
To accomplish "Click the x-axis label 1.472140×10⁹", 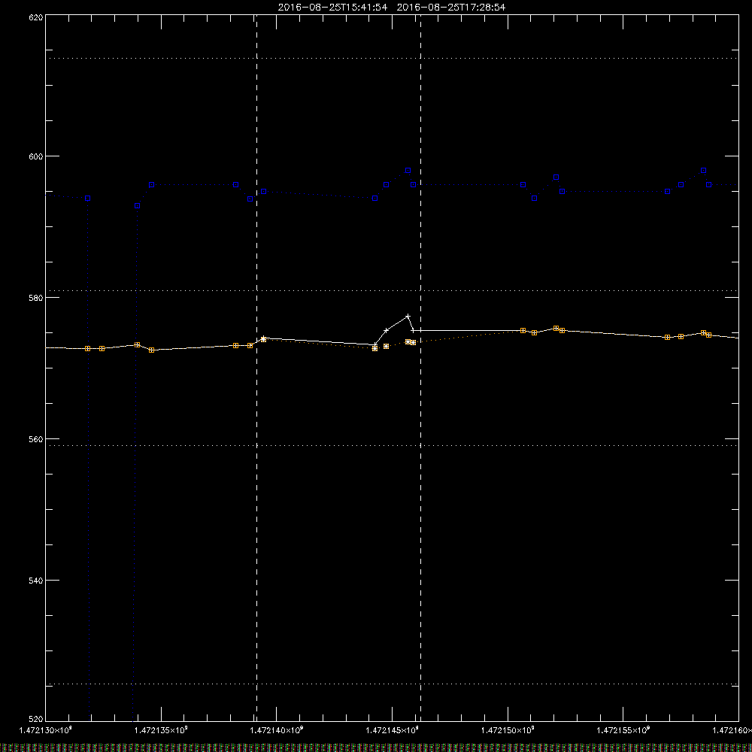I will click(277, 730).
